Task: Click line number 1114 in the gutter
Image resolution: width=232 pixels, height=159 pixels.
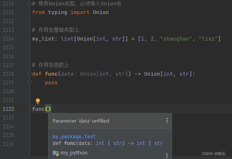Action: (x=8, y=39)
